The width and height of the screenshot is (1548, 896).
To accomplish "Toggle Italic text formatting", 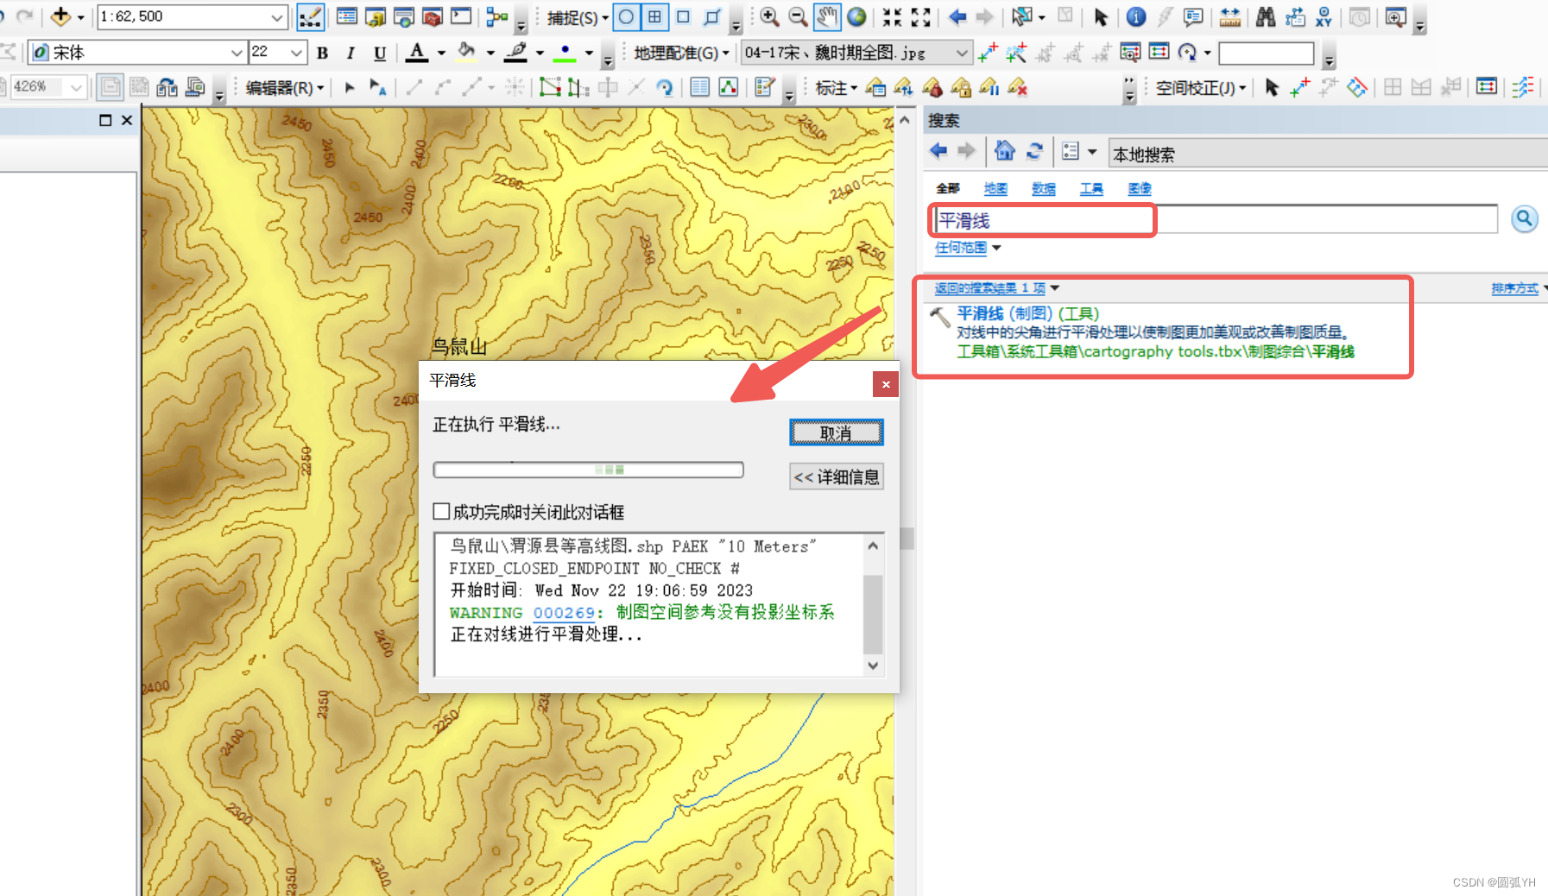I will tap(351, 53).
